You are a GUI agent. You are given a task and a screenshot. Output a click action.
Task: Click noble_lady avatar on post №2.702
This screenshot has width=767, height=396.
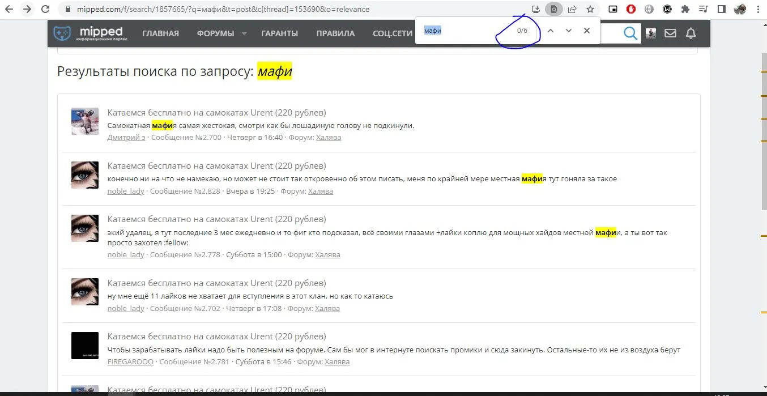(x=85, y=292)
